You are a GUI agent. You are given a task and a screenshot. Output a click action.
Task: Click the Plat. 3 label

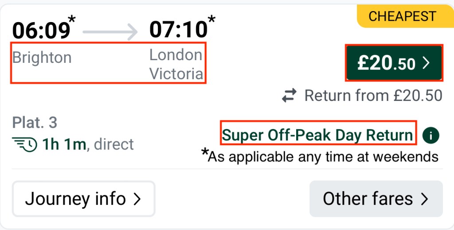click(x=35, y=123)
